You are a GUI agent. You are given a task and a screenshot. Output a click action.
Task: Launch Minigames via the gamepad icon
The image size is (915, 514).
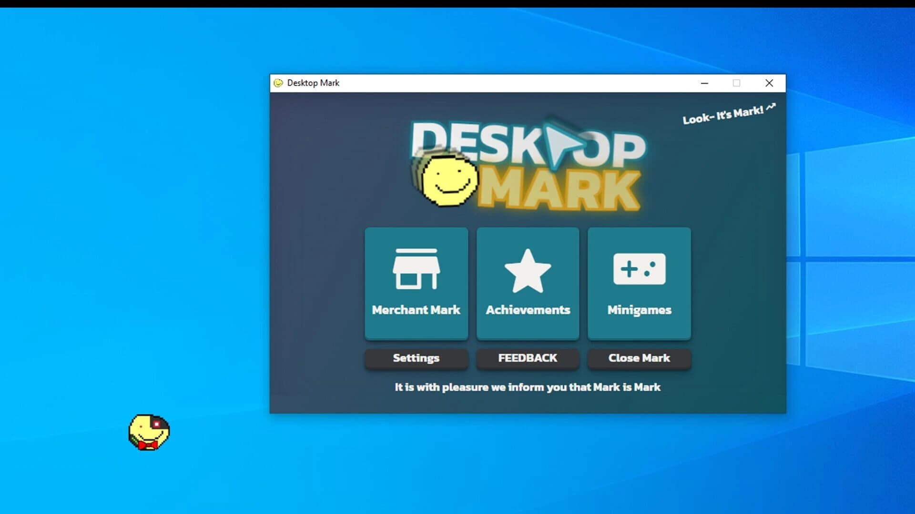click(x=639, y=269)
